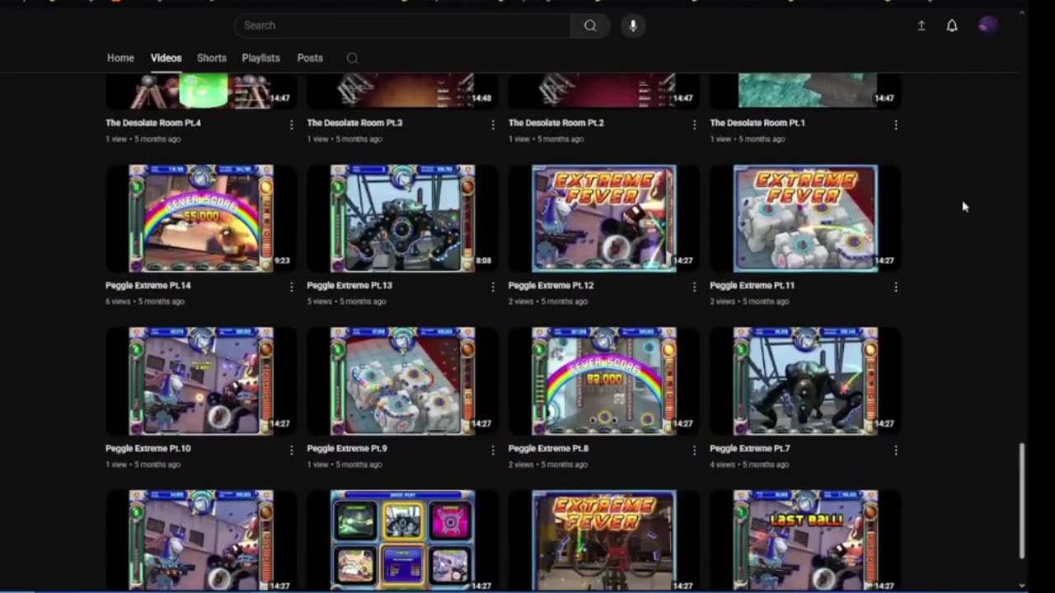Open Peggle Extreme Pt.8 title link
Screen dimensions: 1055x593
pyautogui.click(x=549, y=449)
